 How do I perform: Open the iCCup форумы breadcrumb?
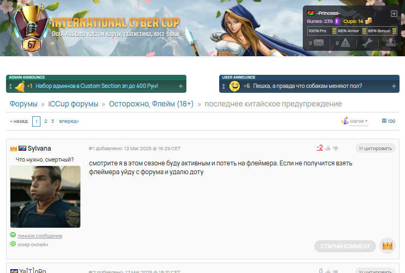(73, 104)
